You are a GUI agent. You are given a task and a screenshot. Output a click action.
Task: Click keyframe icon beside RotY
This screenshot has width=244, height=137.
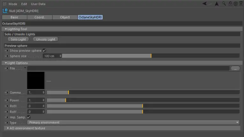(x=6, y=112)
